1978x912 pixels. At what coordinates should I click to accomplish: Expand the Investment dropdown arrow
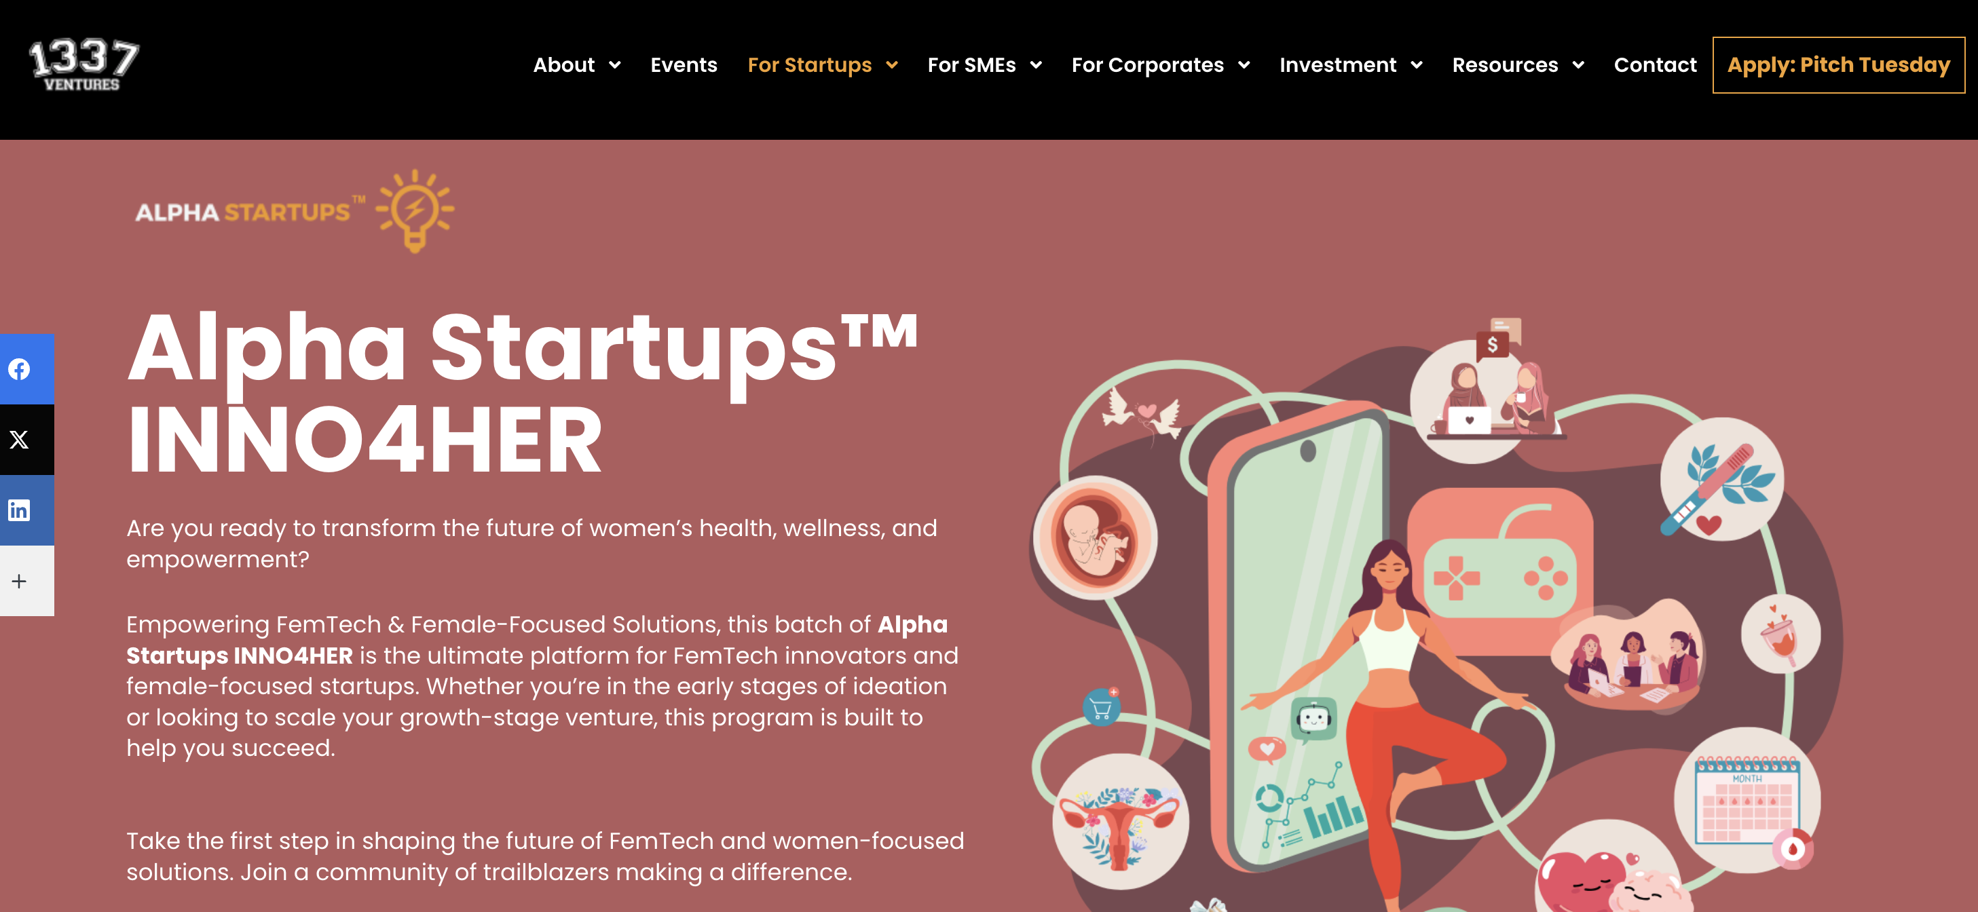(x=1417, y=65)
